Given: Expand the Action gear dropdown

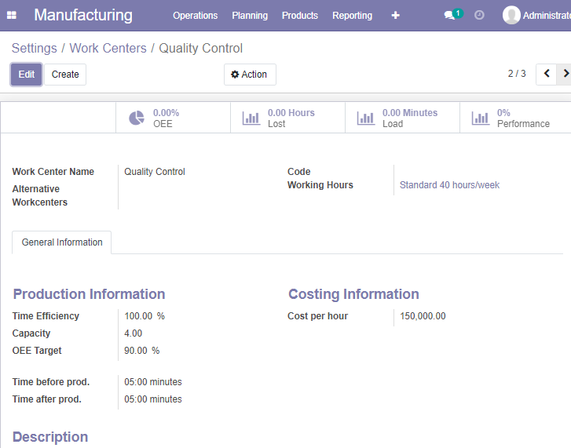Looking at the screenshot, I should [250, 75].
